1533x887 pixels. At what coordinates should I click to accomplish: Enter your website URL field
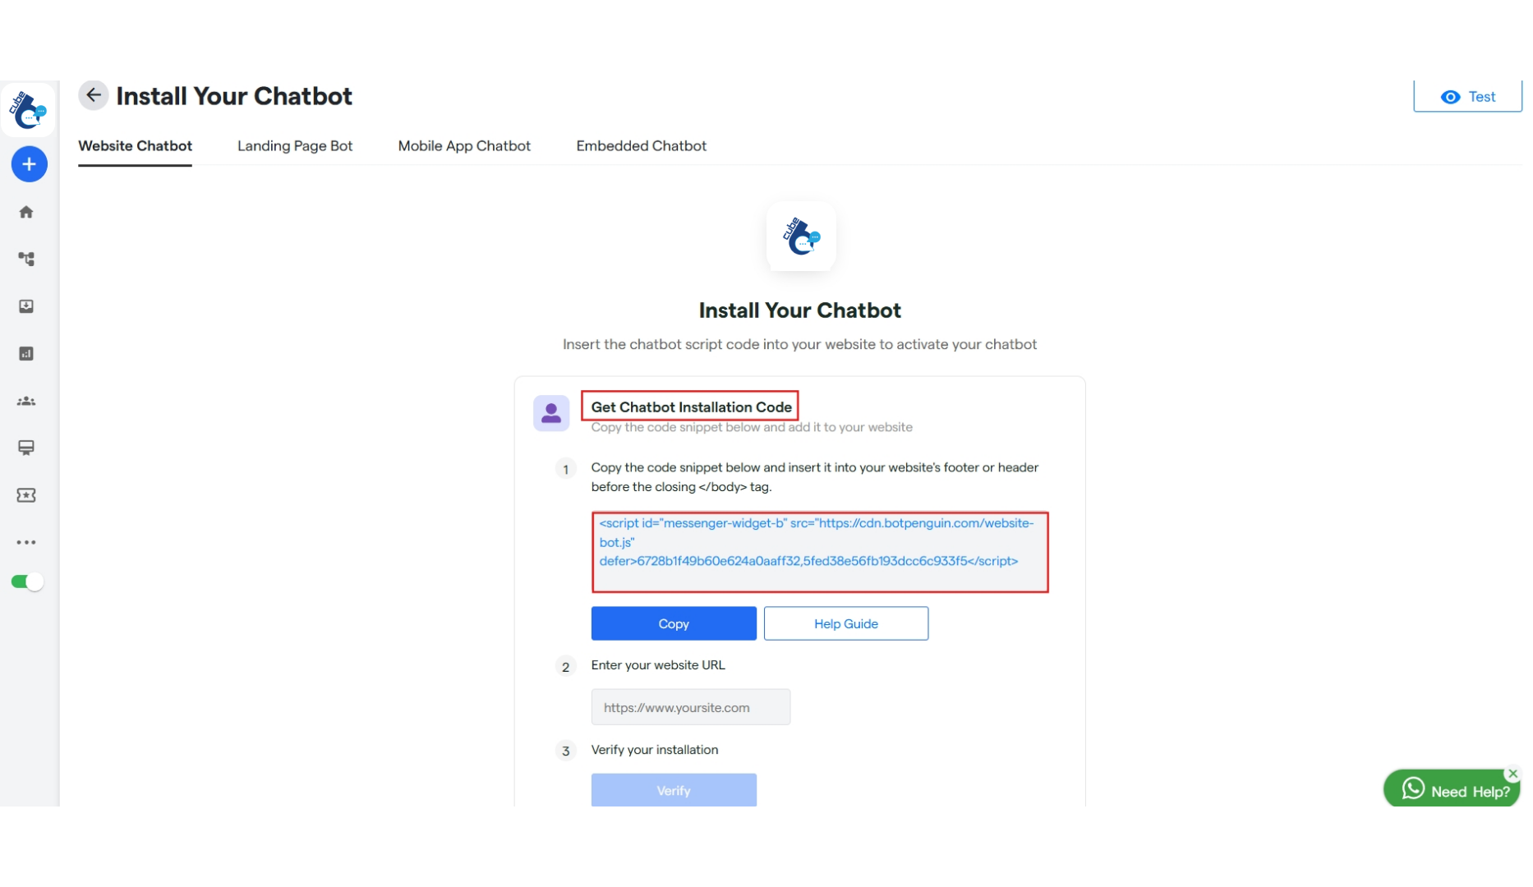pos(690,706)
